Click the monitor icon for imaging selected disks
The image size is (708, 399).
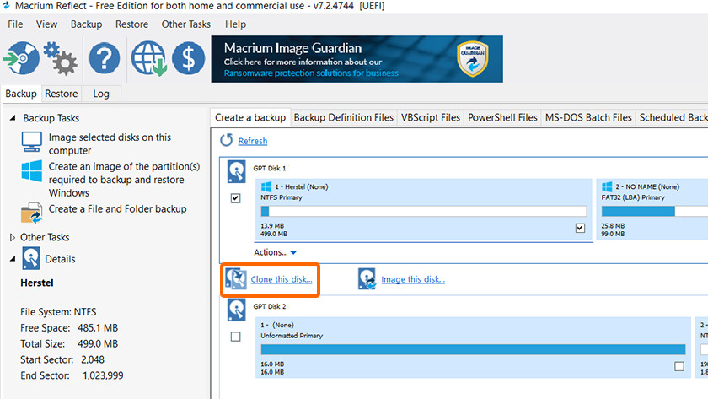pos(32,142)
